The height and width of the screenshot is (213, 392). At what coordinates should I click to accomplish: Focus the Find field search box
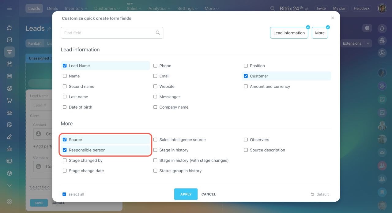[x=109, y=33]
